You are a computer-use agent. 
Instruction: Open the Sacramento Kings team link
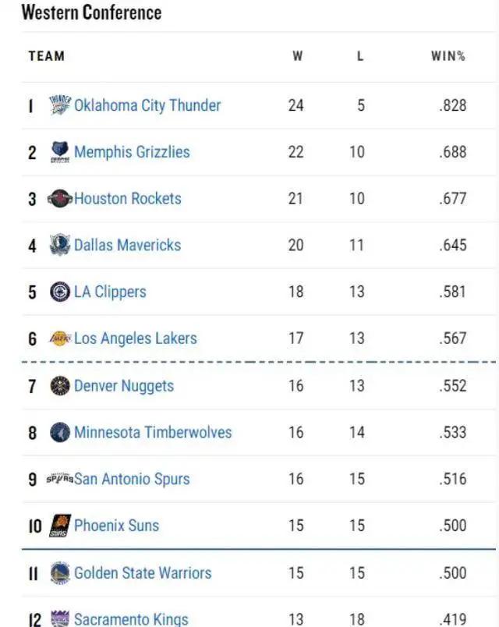point(131,619)
